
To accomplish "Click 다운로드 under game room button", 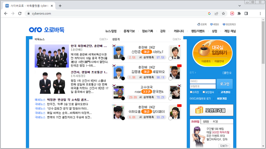I will coord(206,61).
